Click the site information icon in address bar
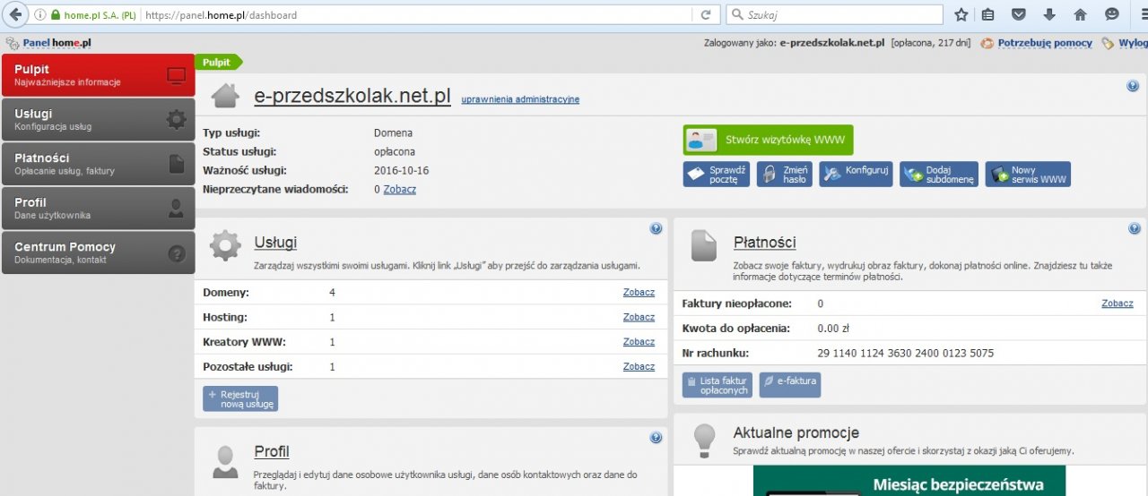 (39, 15)
